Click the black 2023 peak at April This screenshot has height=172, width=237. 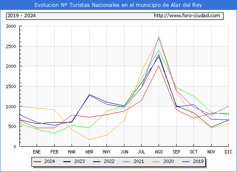pyautogui.click(x=89, y=94)
